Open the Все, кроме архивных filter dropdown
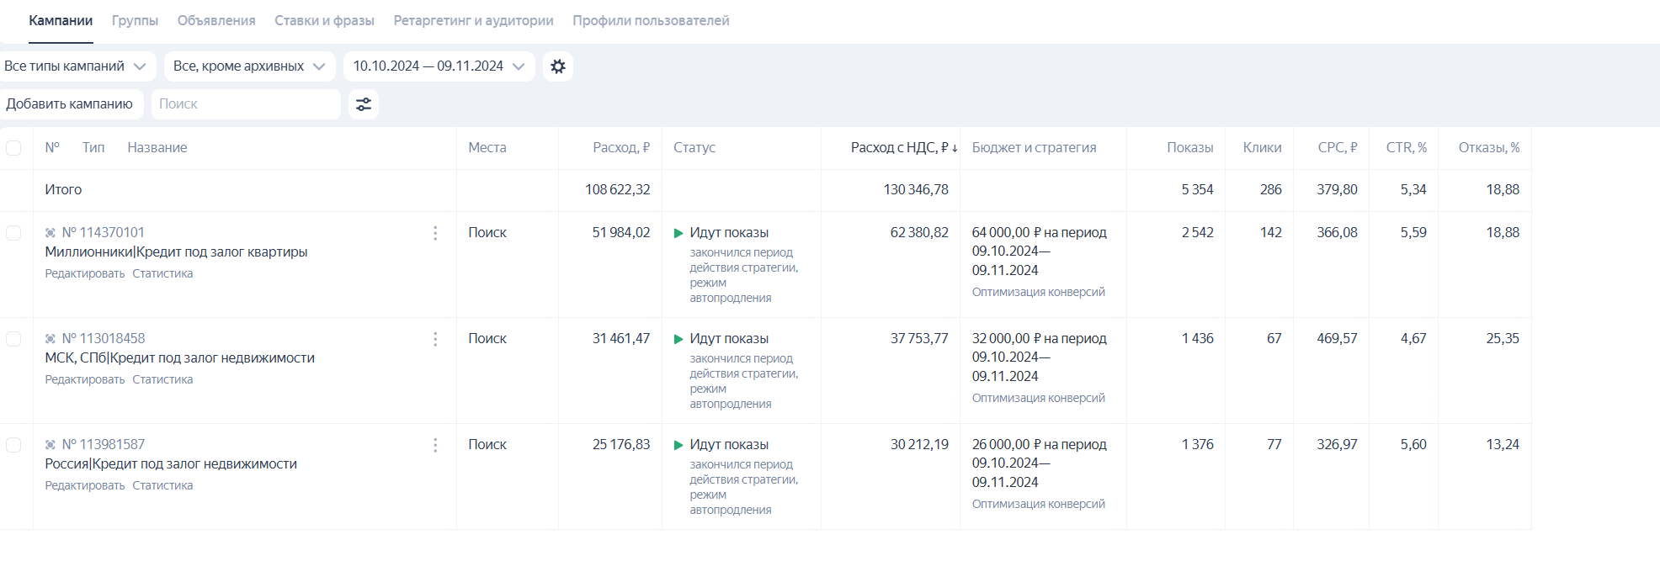 pos(249,66)
